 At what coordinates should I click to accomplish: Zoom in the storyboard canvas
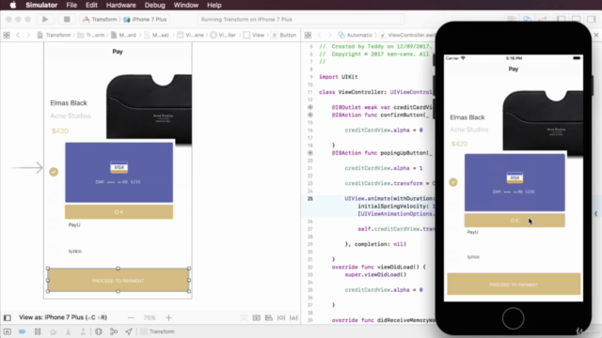click(168, 317)
